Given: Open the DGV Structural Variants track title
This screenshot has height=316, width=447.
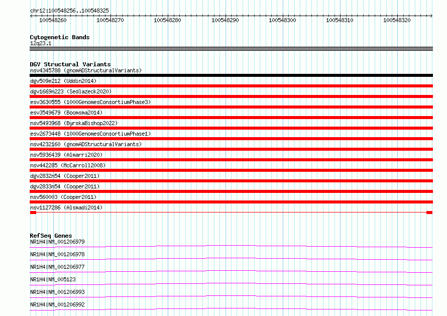Looking at the screenshot, I should 70,64.
